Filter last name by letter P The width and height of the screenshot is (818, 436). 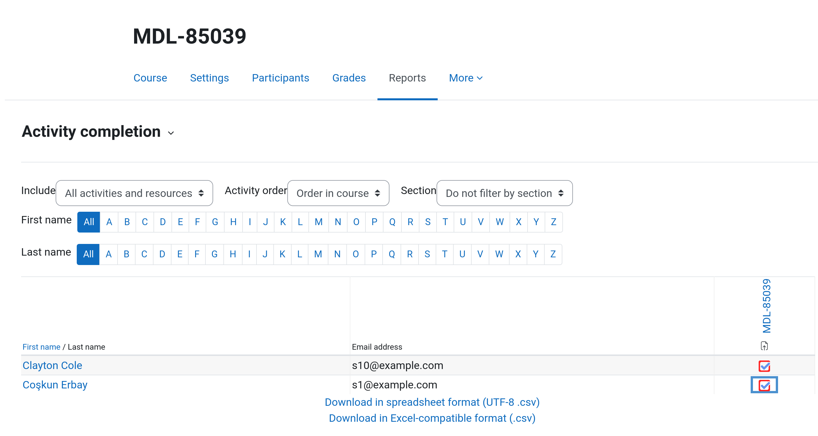(x=373, y=254)
